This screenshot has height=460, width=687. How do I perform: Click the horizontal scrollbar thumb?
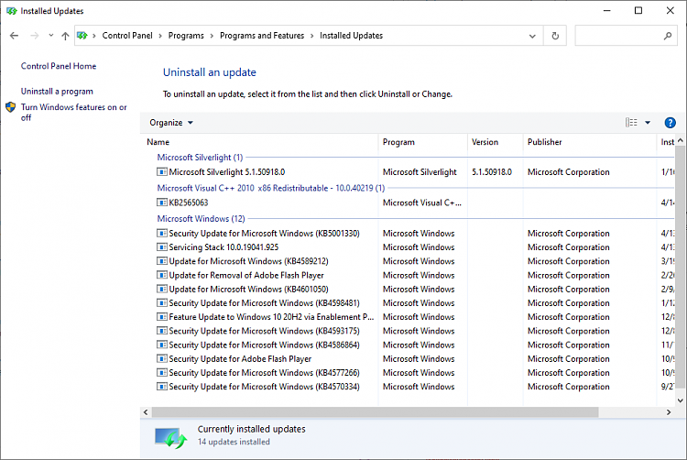[x=375, y=412]
